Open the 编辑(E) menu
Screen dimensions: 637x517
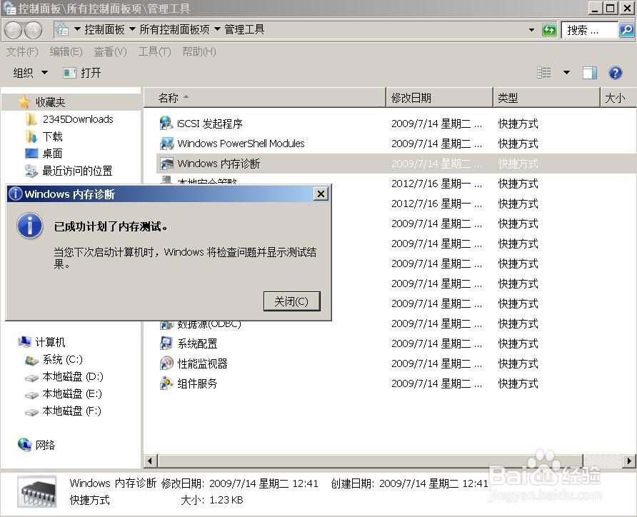pos(66,51)
